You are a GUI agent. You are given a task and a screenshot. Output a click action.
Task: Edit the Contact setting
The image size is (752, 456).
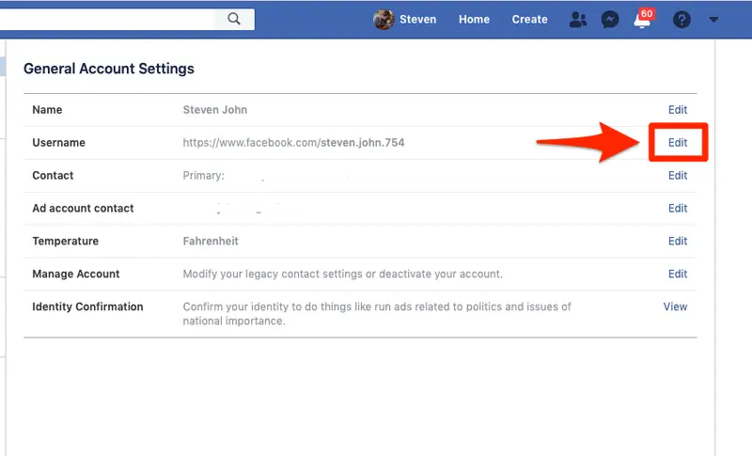coord(678,176)
